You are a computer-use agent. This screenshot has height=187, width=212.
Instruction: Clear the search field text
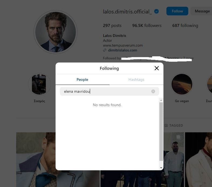pos(153,91)
